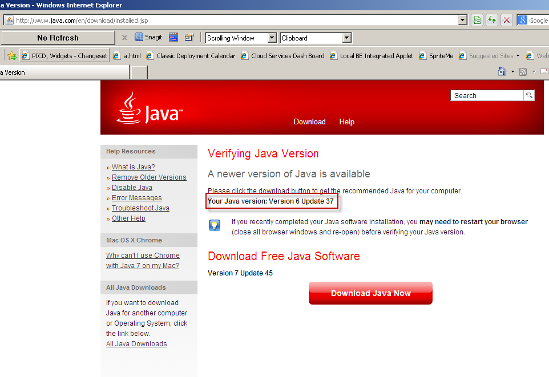Viewport: 549px width, 377px height.
Task: Open the a.html favorite link
Action: point(127,56)
